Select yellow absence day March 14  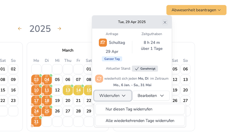[x=78, y=90]
